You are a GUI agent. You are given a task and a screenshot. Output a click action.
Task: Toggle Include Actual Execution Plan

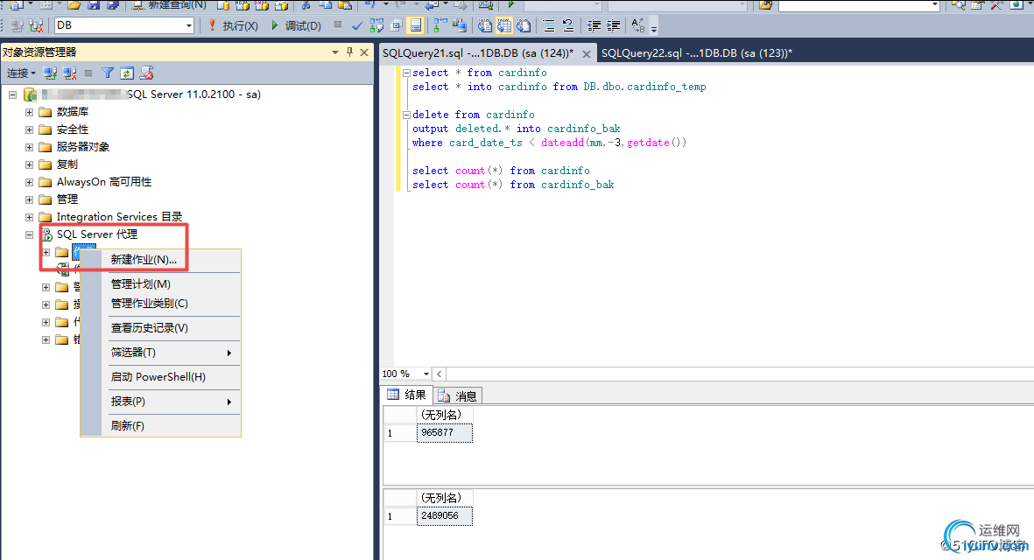tap(440, 25)
